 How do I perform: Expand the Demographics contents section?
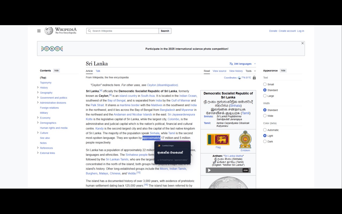tap(38, 123)
